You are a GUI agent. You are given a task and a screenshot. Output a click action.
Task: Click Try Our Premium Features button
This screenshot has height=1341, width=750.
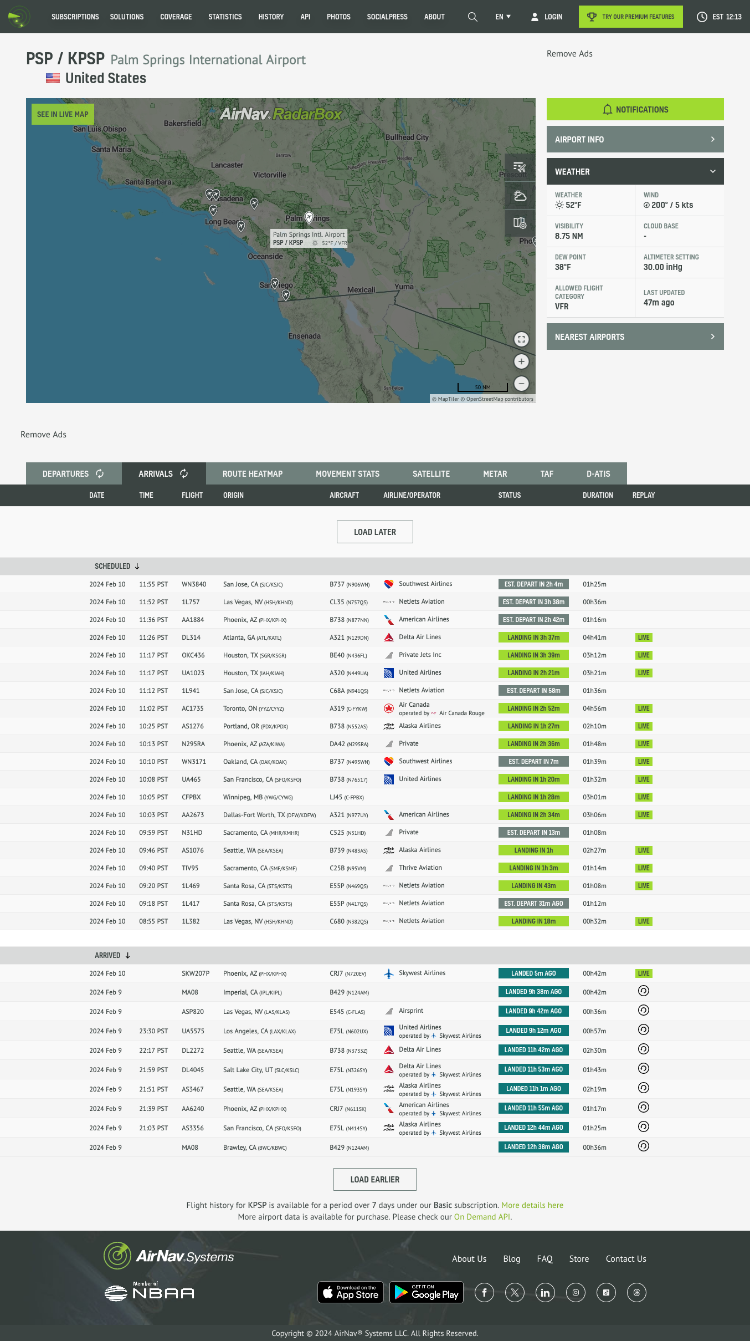coord(630,17)
